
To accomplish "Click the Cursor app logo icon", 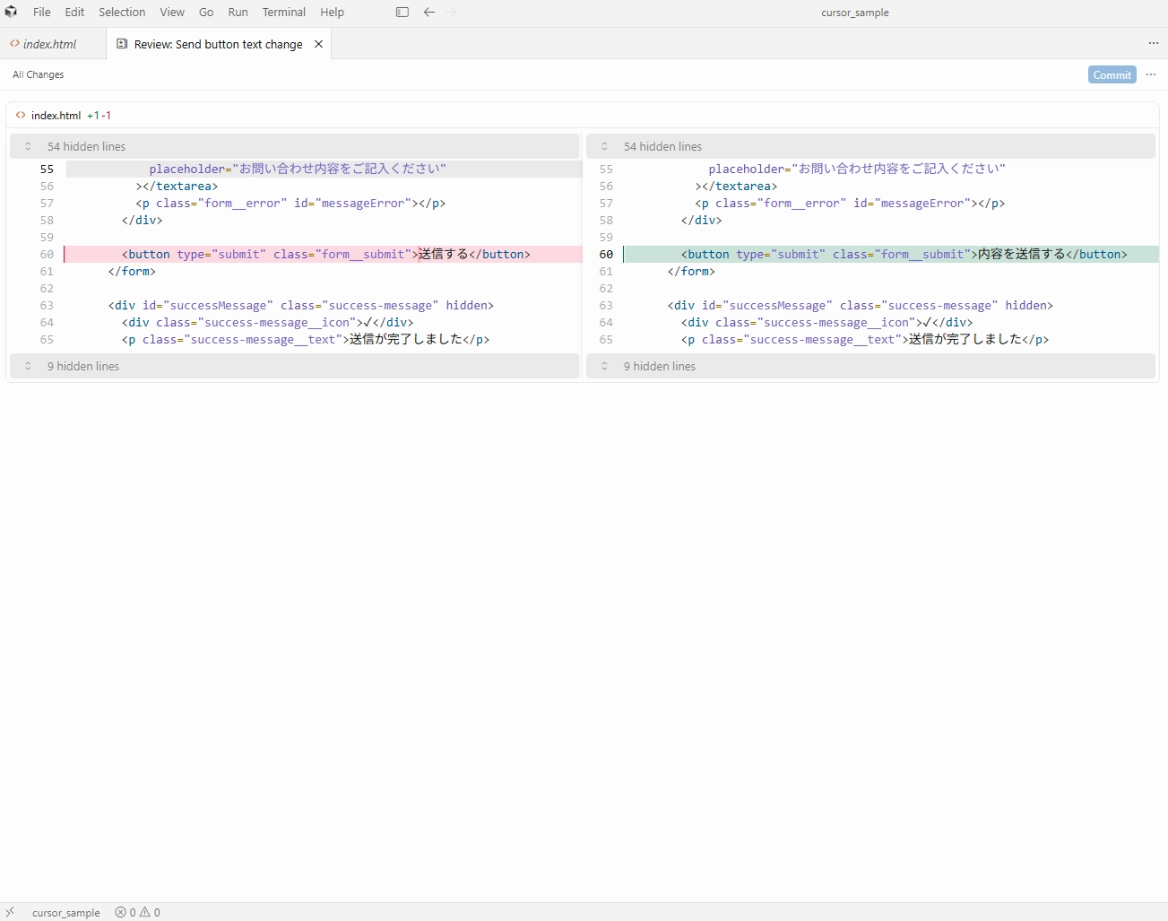I will click(x=11, y=12).
